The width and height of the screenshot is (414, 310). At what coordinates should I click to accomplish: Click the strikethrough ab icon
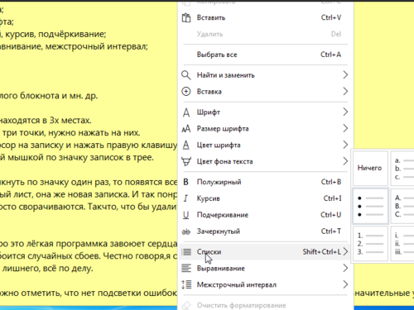click(x=186, y=231)
